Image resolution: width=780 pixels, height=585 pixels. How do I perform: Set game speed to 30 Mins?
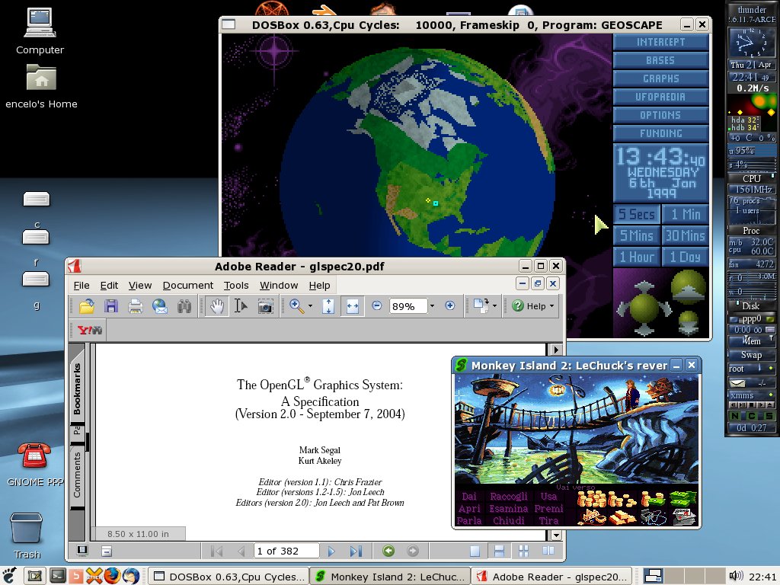coord(685,235)
